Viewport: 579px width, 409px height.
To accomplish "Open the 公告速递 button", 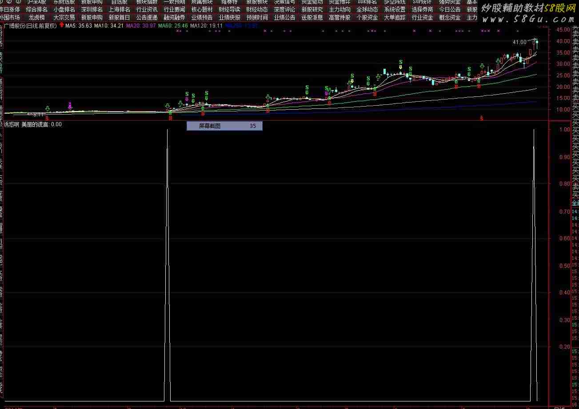I will pos(147,18).
